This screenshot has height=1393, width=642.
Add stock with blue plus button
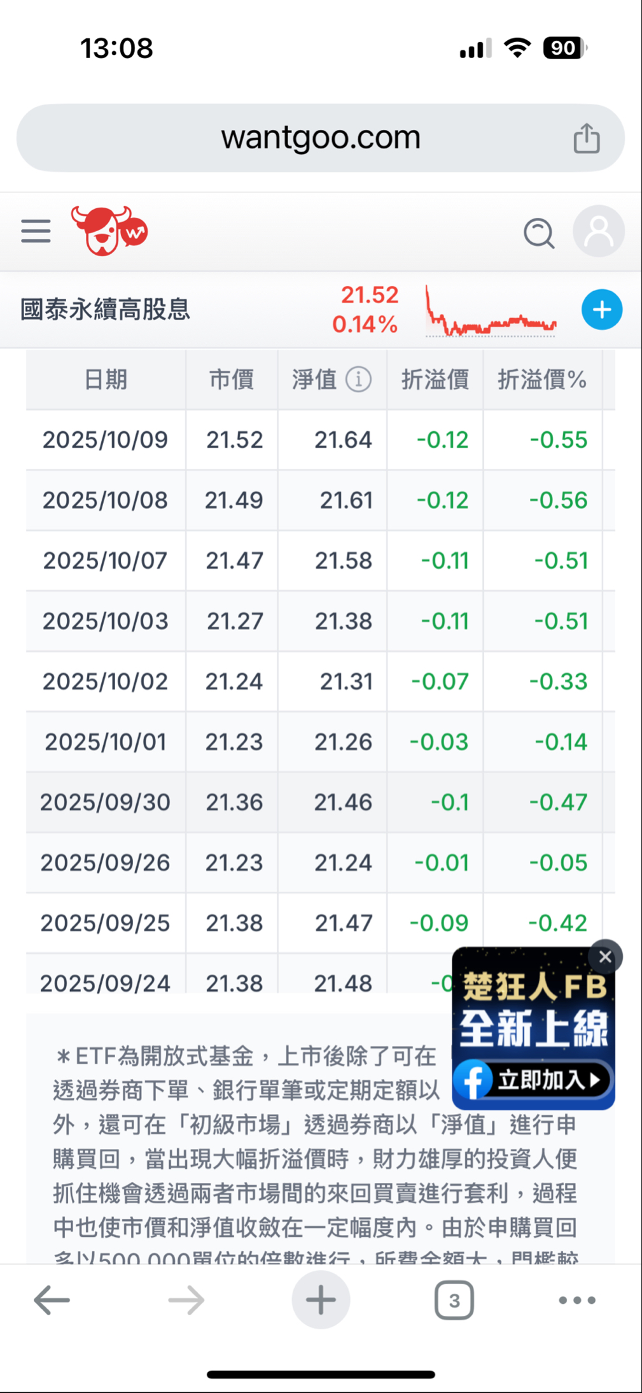coord(601,310)
